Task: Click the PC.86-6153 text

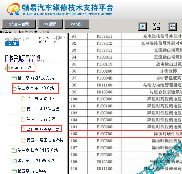Action: [x=44, y=40]
